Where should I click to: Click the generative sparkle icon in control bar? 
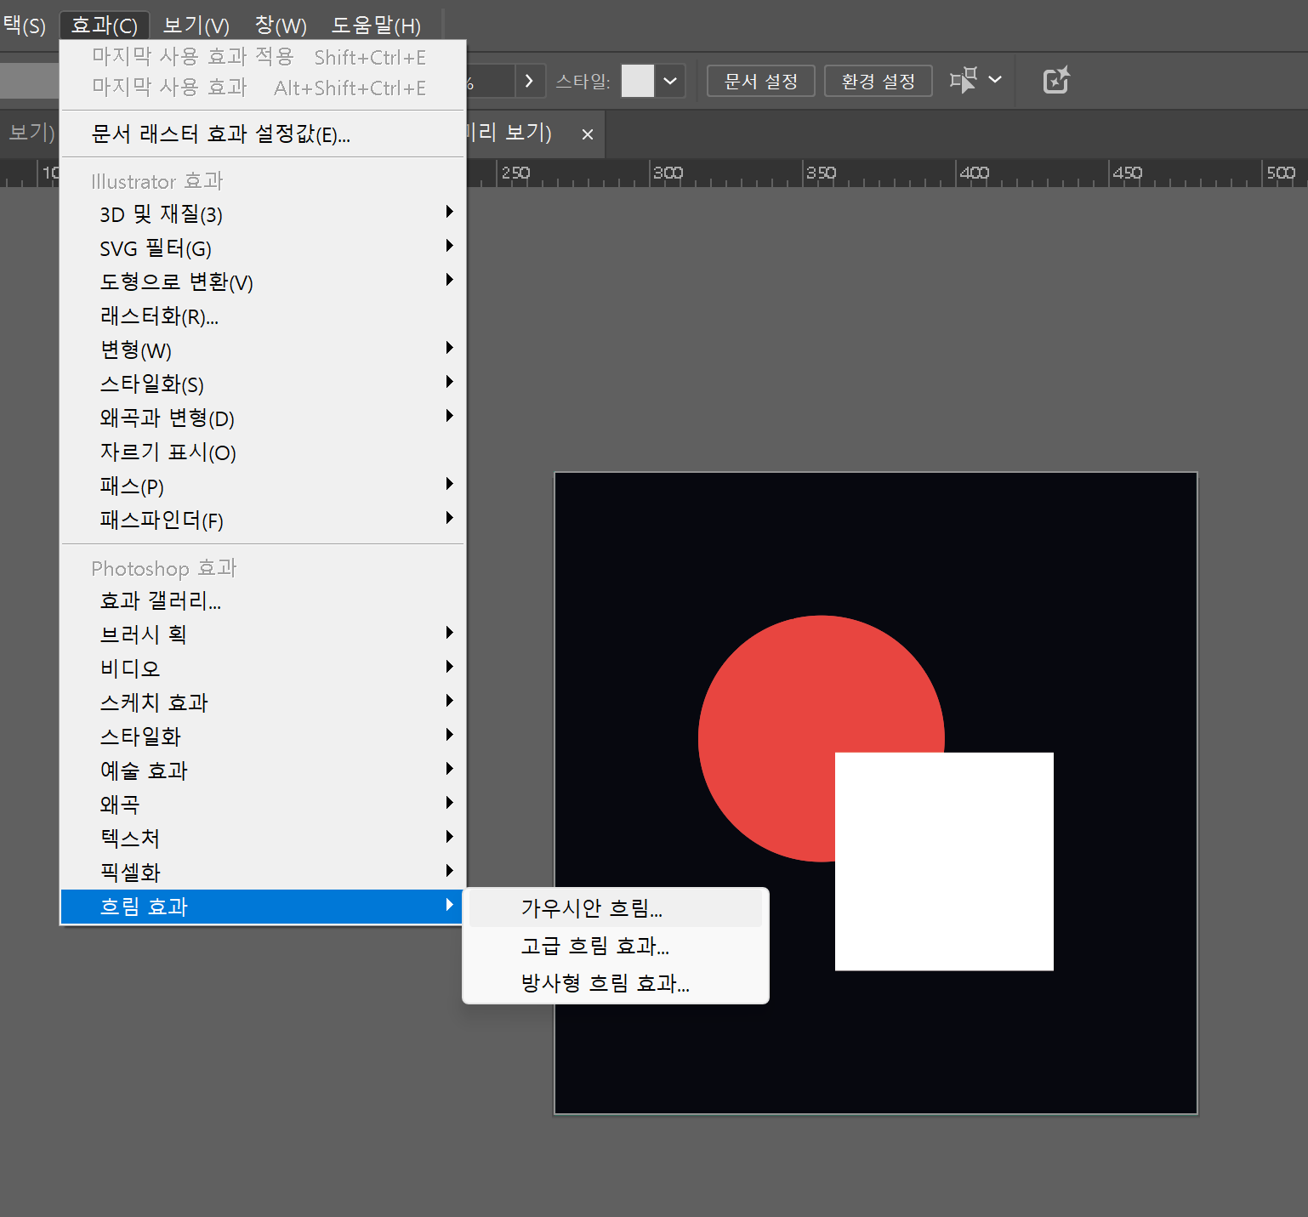coord(1056,81)
